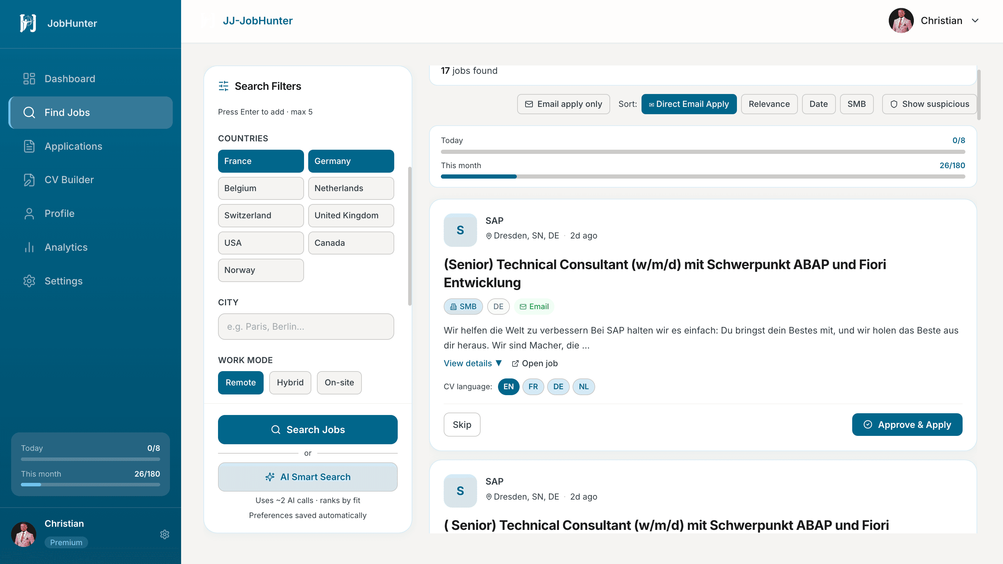Screen dimensions: 1003x564
Task: Click the Search Filters sliders icon
Action: point(224,86)
